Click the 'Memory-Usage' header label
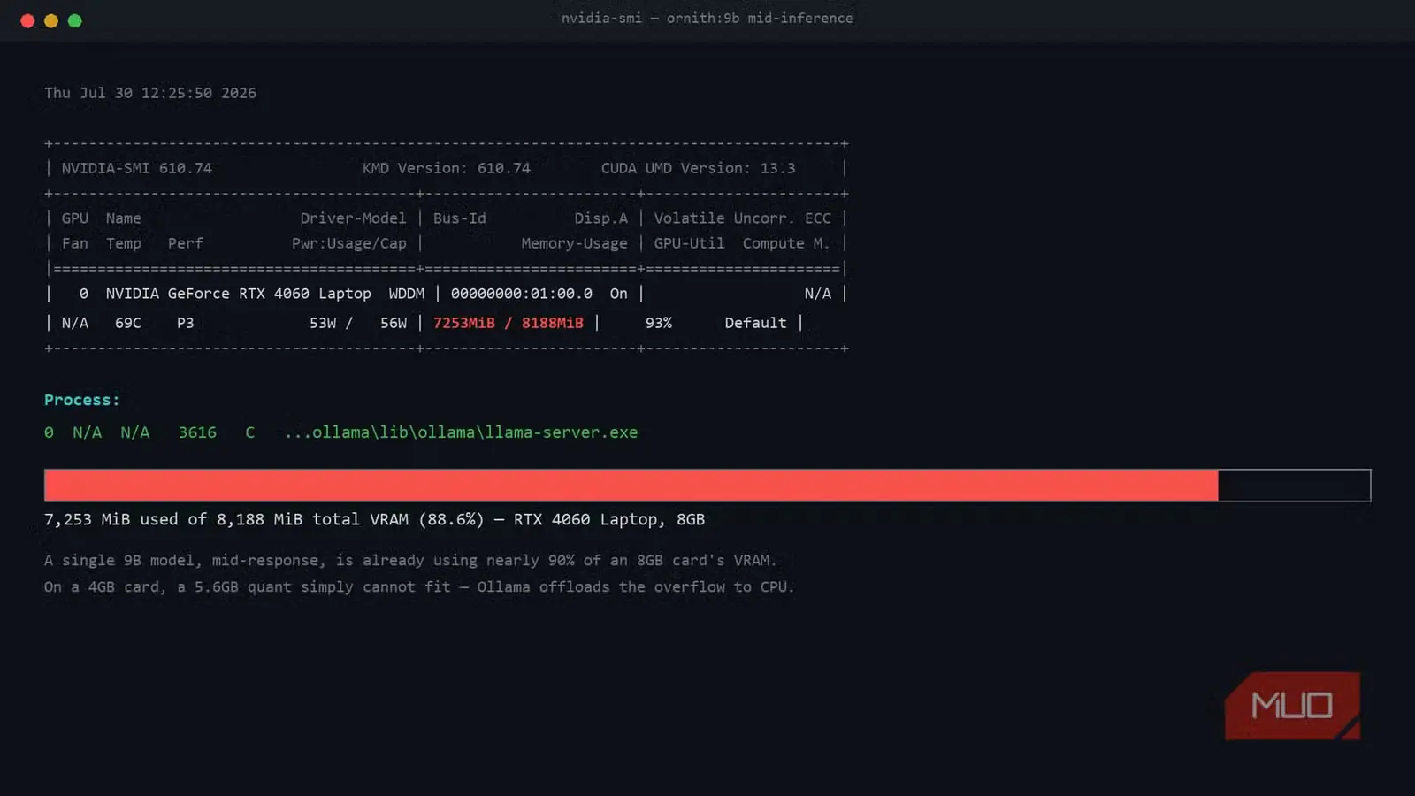The height and width of the screenshot is (796, 1415). (x=574, y=243)
